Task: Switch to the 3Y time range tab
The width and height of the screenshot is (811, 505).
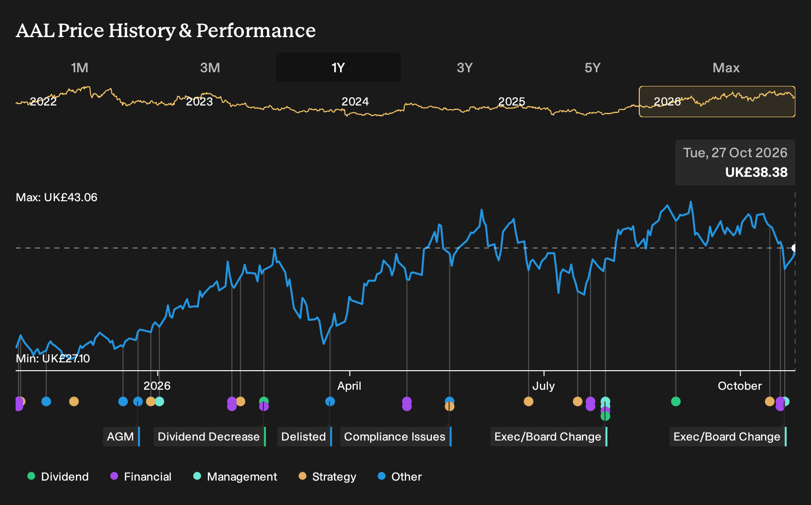Action: click(x=465, y=67)
